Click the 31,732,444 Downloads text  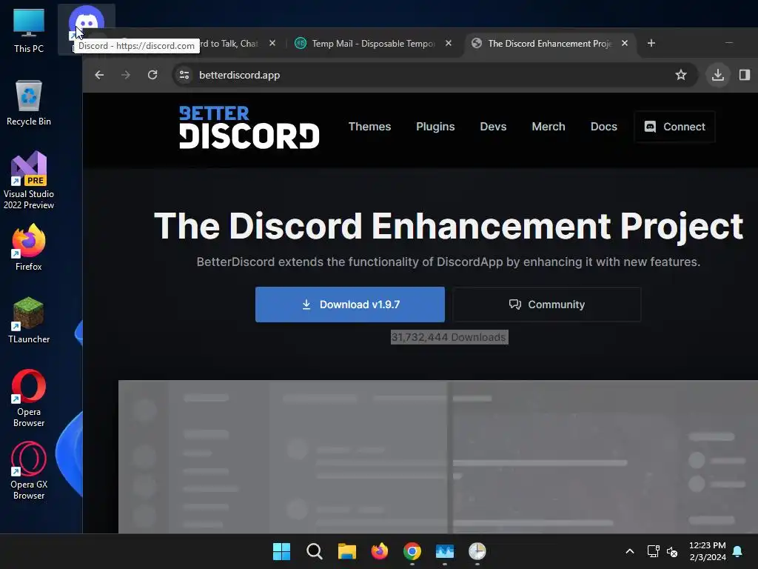pyautogui.click(x=449, y=337)
